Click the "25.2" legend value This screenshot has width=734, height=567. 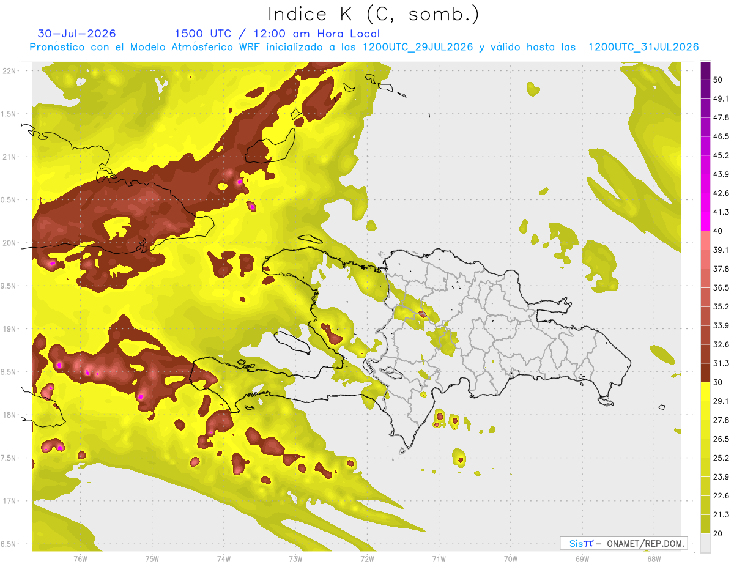point(721,458)
